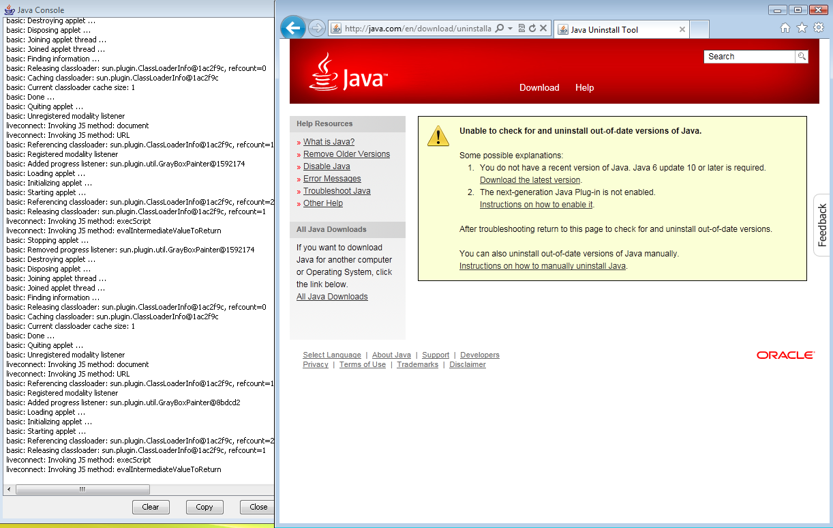Open the browser Home page icon
833x528 pixels.
pos(785,28)
